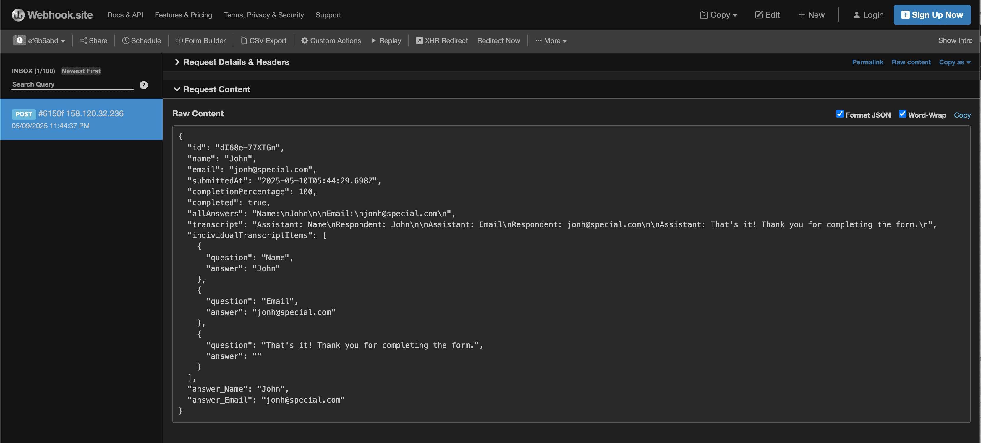
Task: Enable Format JSON for raw content
Action: (x=840, y=114)
